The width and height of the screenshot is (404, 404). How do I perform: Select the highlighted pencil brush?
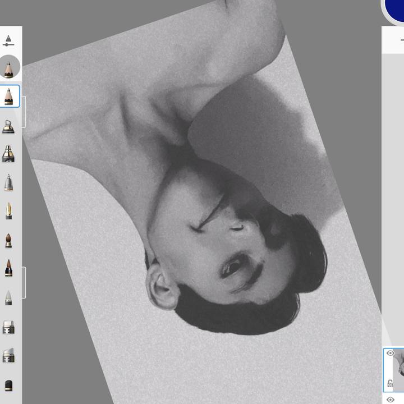coord(9,96)
